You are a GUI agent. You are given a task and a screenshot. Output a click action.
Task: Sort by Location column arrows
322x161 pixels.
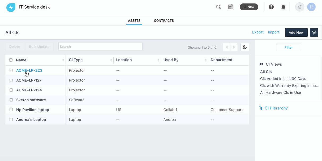pyautogui.click(x=158, y=60)
